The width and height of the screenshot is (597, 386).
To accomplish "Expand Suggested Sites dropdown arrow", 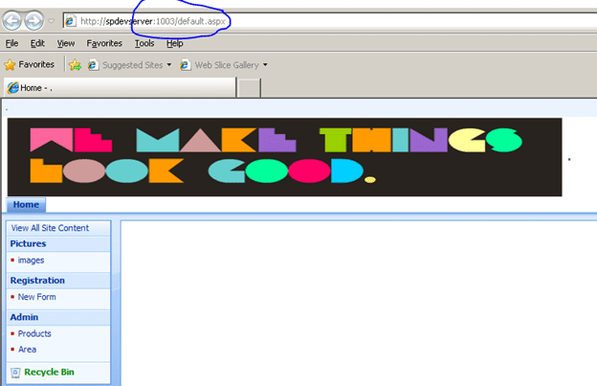I will (x=169, y=65).
